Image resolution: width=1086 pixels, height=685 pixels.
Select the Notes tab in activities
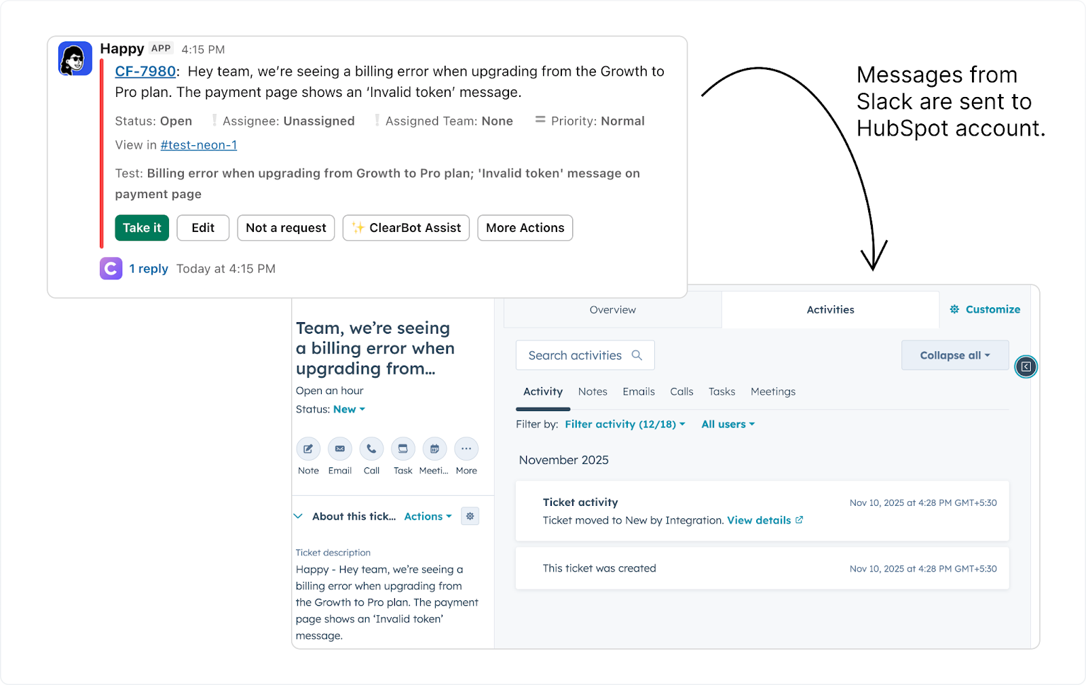(593, 391)
